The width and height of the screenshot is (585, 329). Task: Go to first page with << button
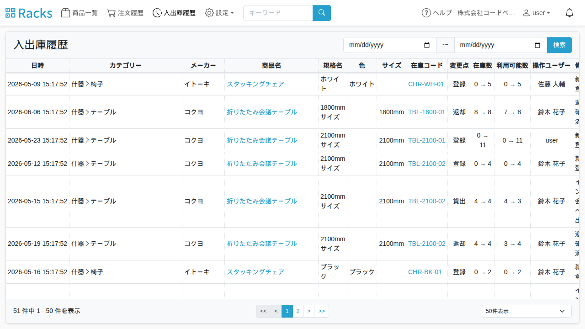click(x=263, y=311)
